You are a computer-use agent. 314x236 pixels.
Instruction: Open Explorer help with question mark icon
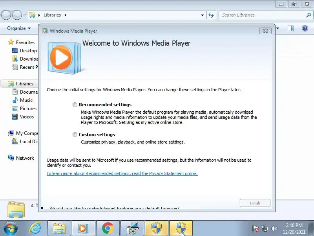pos(305,28)
